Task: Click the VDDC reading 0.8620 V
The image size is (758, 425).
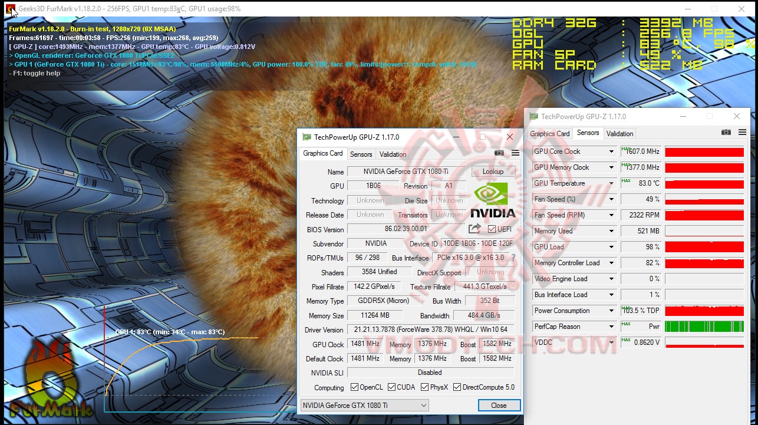Action: pyautogui.click(x=641, y=342)
